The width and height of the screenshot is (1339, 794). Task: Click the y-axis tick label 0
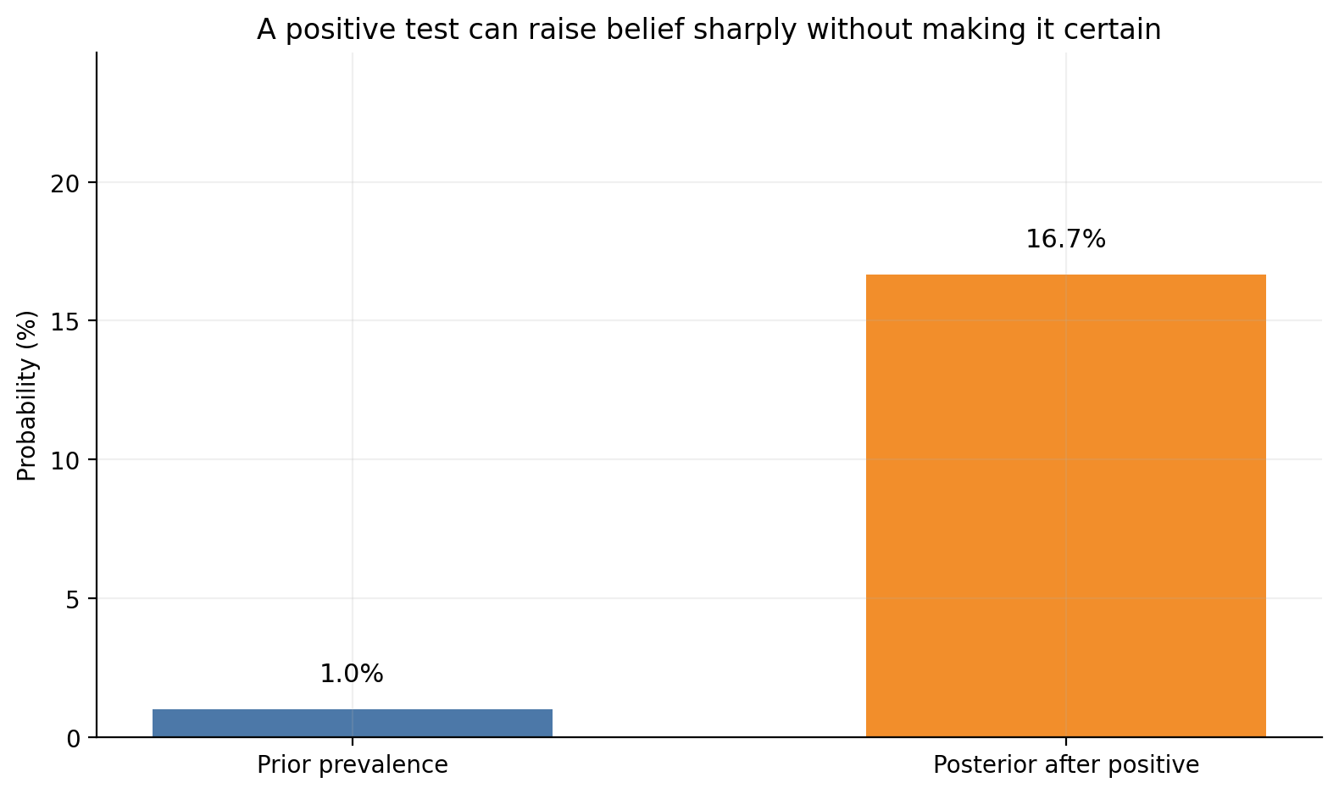[72, 738]
